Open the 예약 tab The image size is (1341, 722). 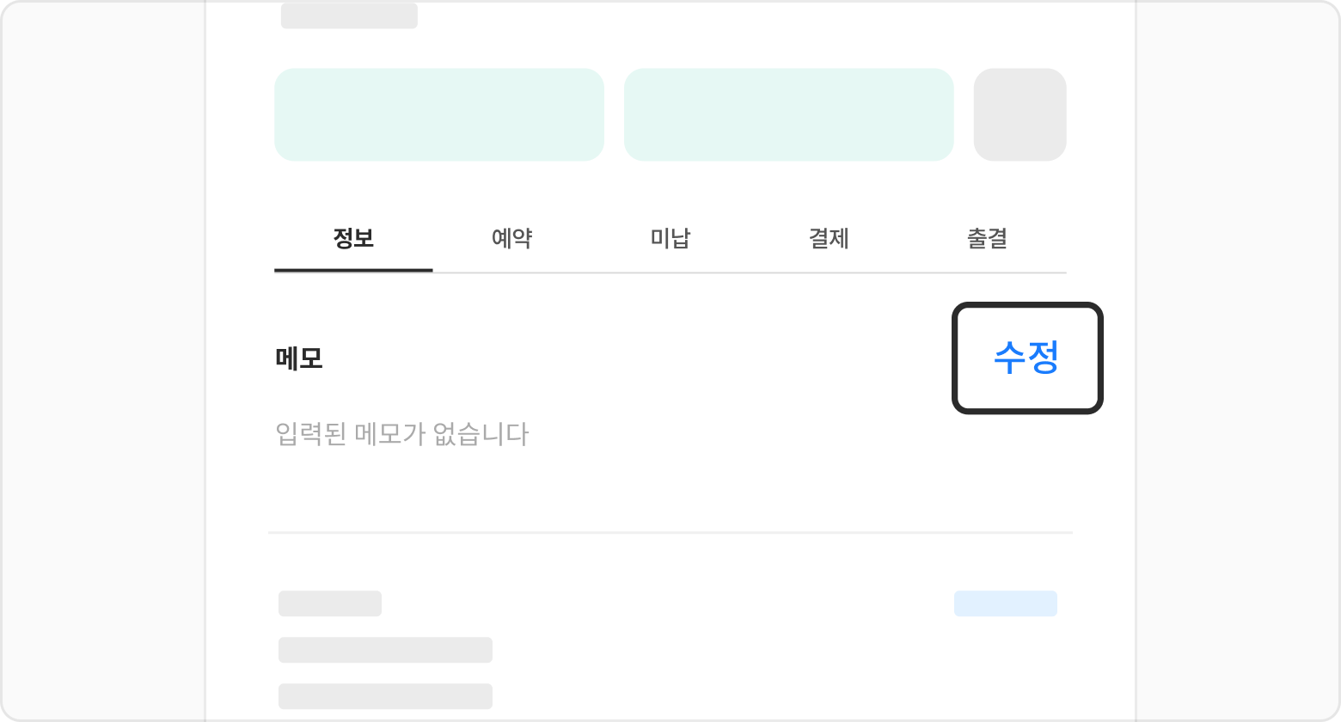coord(511,238)
